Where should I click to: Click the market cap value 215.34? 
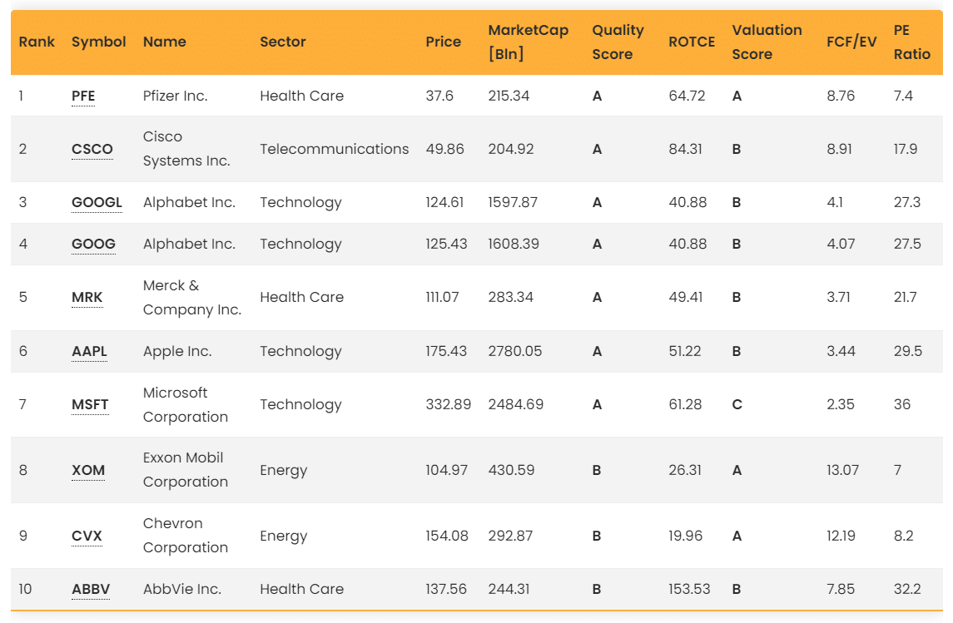[509, 96]
